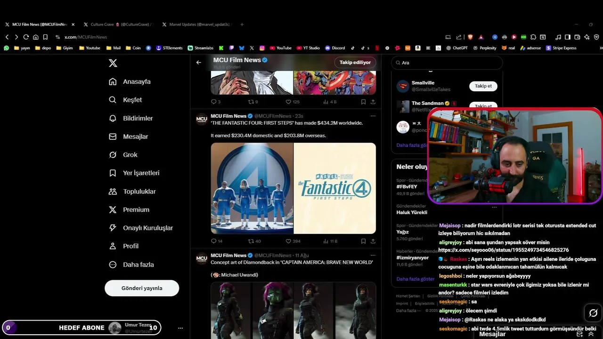Open more options on Diamondback concept art post
The image size is (603, 339).
click(373, 255)
